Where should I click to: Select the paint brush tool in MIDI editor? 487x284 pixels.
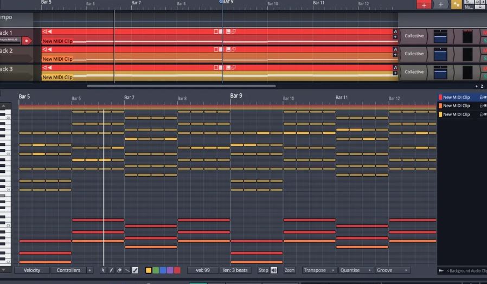click(x=135, y=270)
